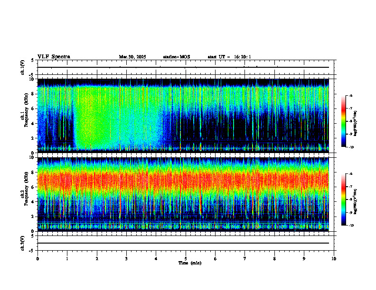The image size is (376, 290).
Task: Click the ch.1 spectrogram color scale bar
Action: coord(344,121)
